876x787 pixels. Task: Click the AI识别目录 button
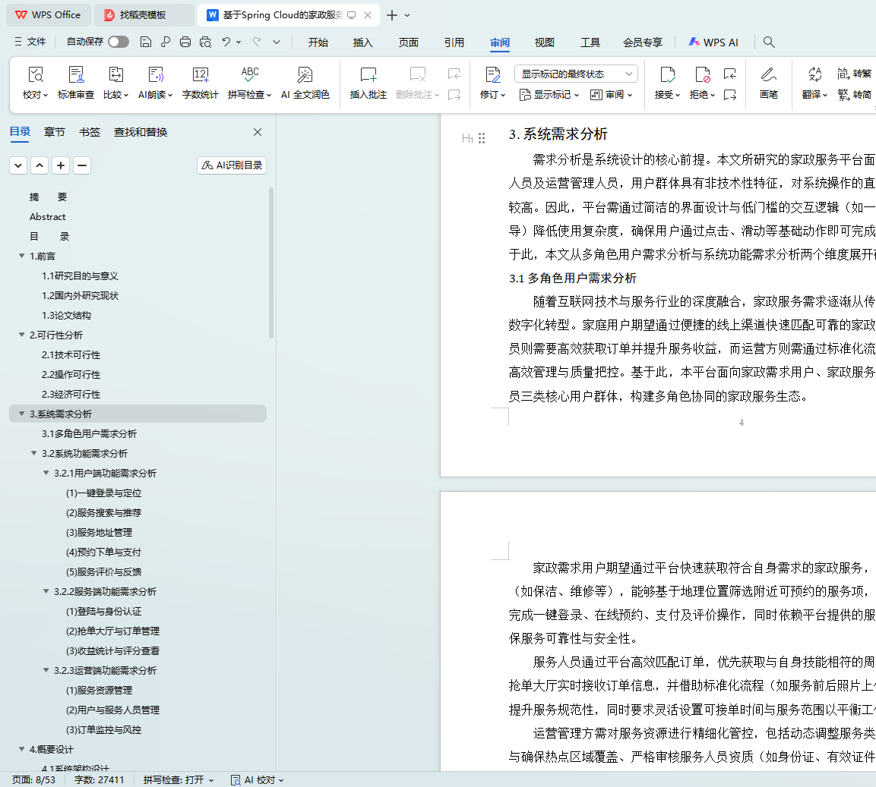pyautogui.click(x=232, y=165)
